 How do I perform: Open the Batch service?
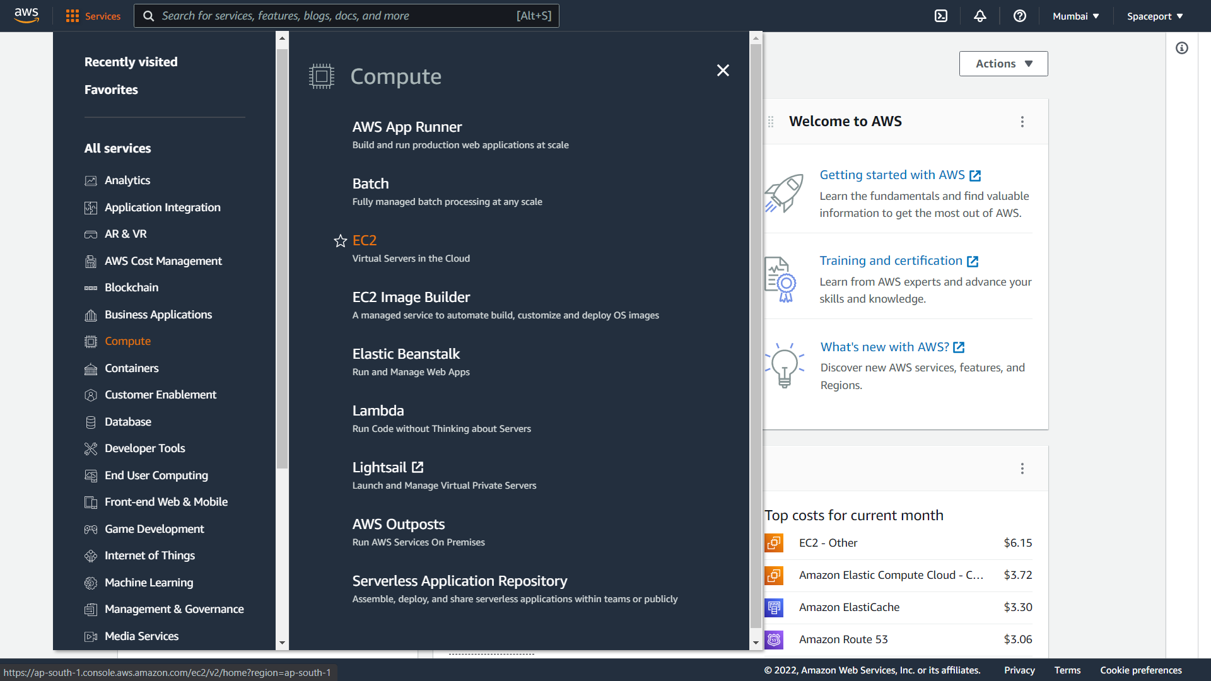point(370,183)
